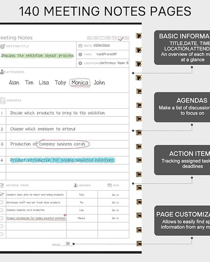Check the Sa weekday box
The width and height of the screenshot is (210, 262).
point(127,38)
